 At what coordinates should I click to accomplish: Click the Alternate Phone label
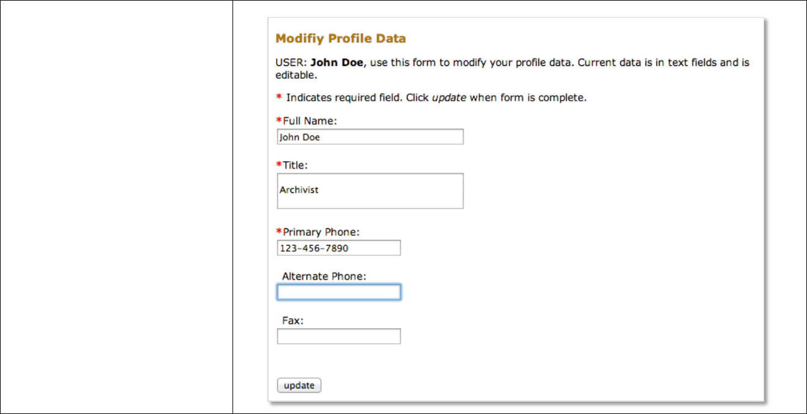[x=324, y=276]
